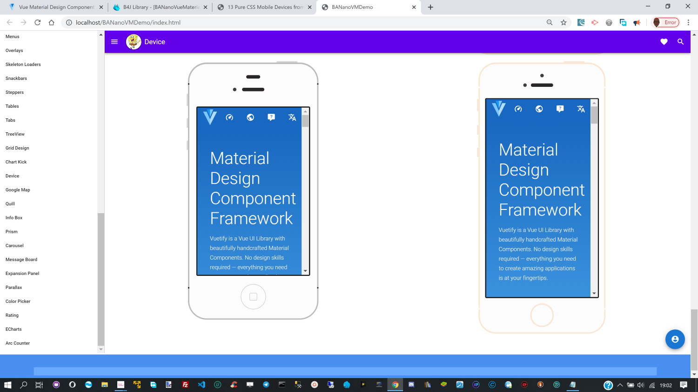Select Grid Design in the sidebar
Screen dimensions: 698x392
[x=17, y=148]
